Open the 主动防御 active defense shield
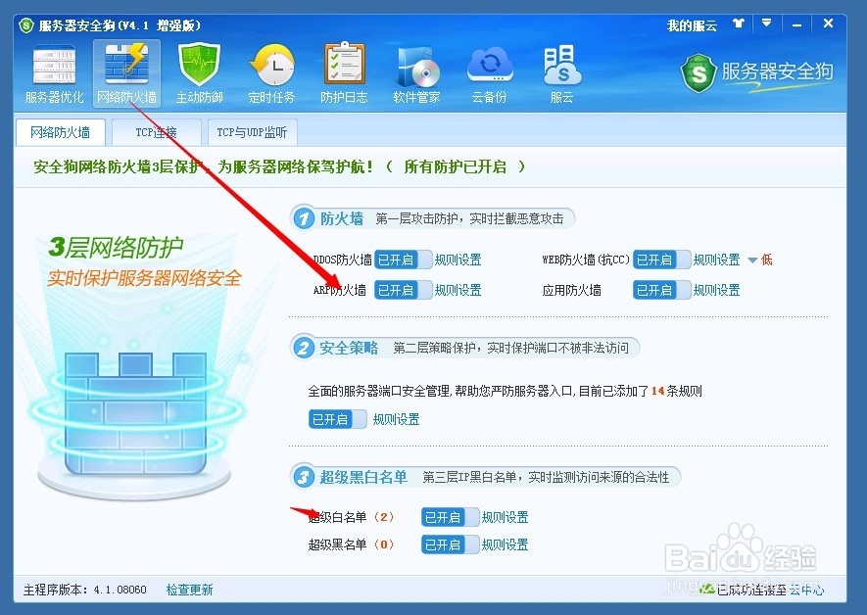The image size is (867, 615). [x=199, y=74]
